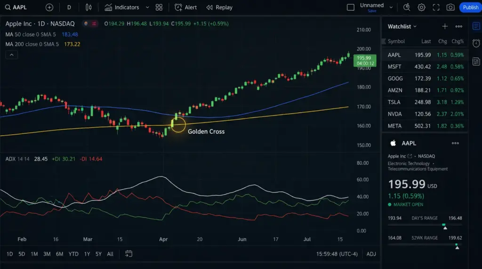Open the Indicators dialog
Image resolution: width=482 pixels, height=269 pixels.
click(122, 8)
